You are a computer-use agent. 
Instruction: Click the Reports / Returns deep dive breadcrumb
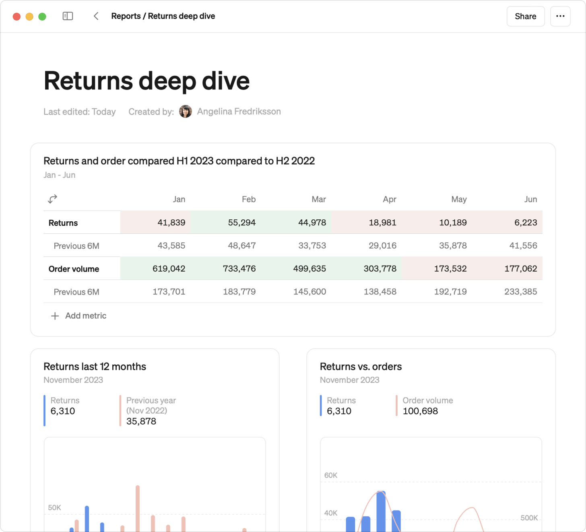click(x=163, y=16)
